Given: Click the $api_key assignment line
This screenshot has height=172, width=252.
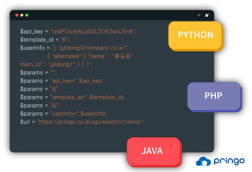Looking at the screenshot, I should (x=78, y=32).
